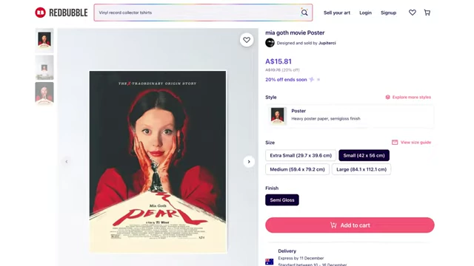The image size is (474, 266).
Task: Click 'Heavy poster paper, semigloss finish' description
Action: click(326, 118)
